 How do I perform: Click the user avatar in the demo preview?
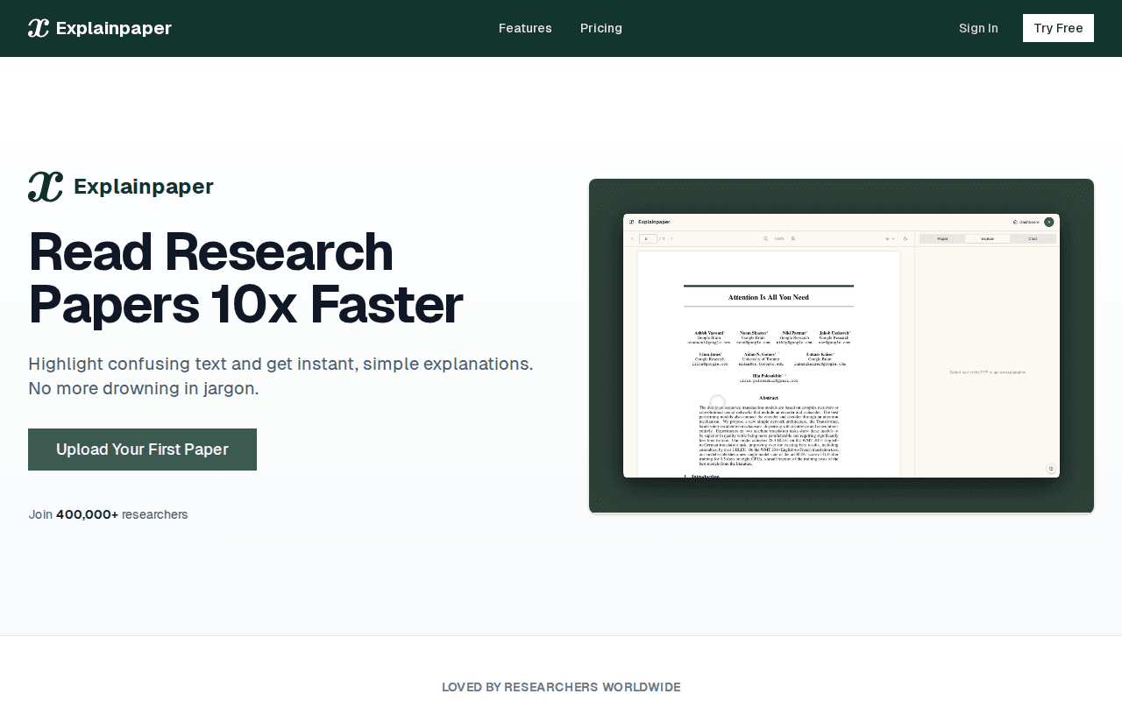click(x=1048, y=222)
